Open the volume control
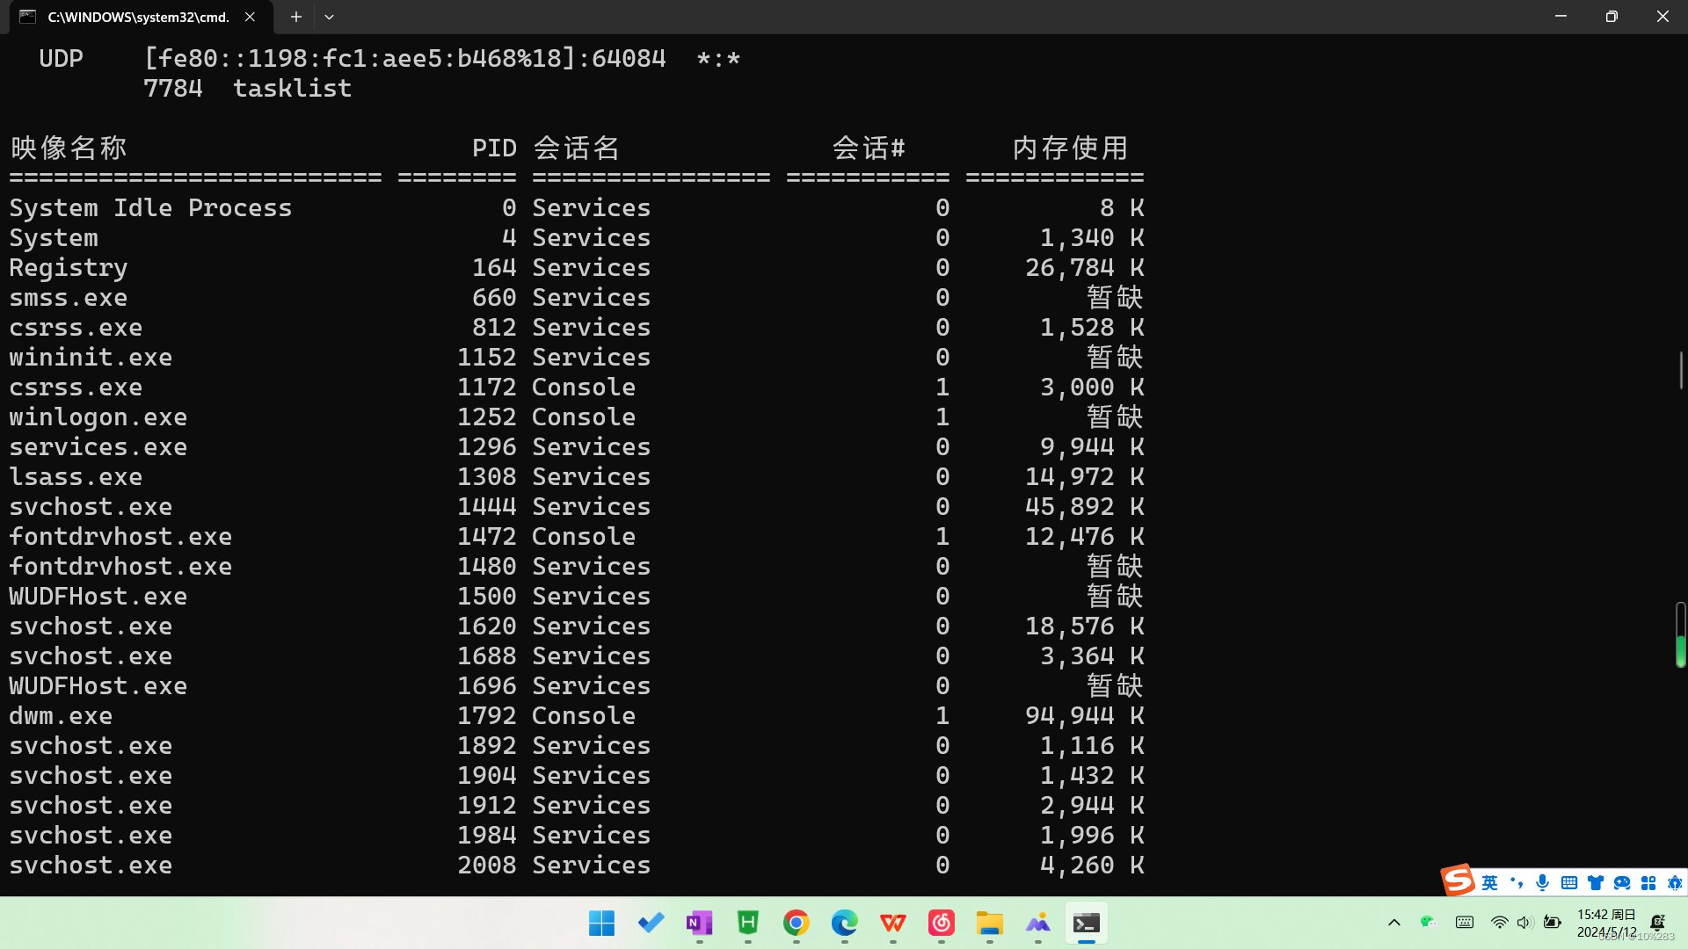The image size is (1688, 949). pos(1525,923)
